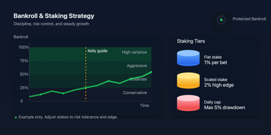
Task: Click the 2% high edge text
Action: pos(219,85)
